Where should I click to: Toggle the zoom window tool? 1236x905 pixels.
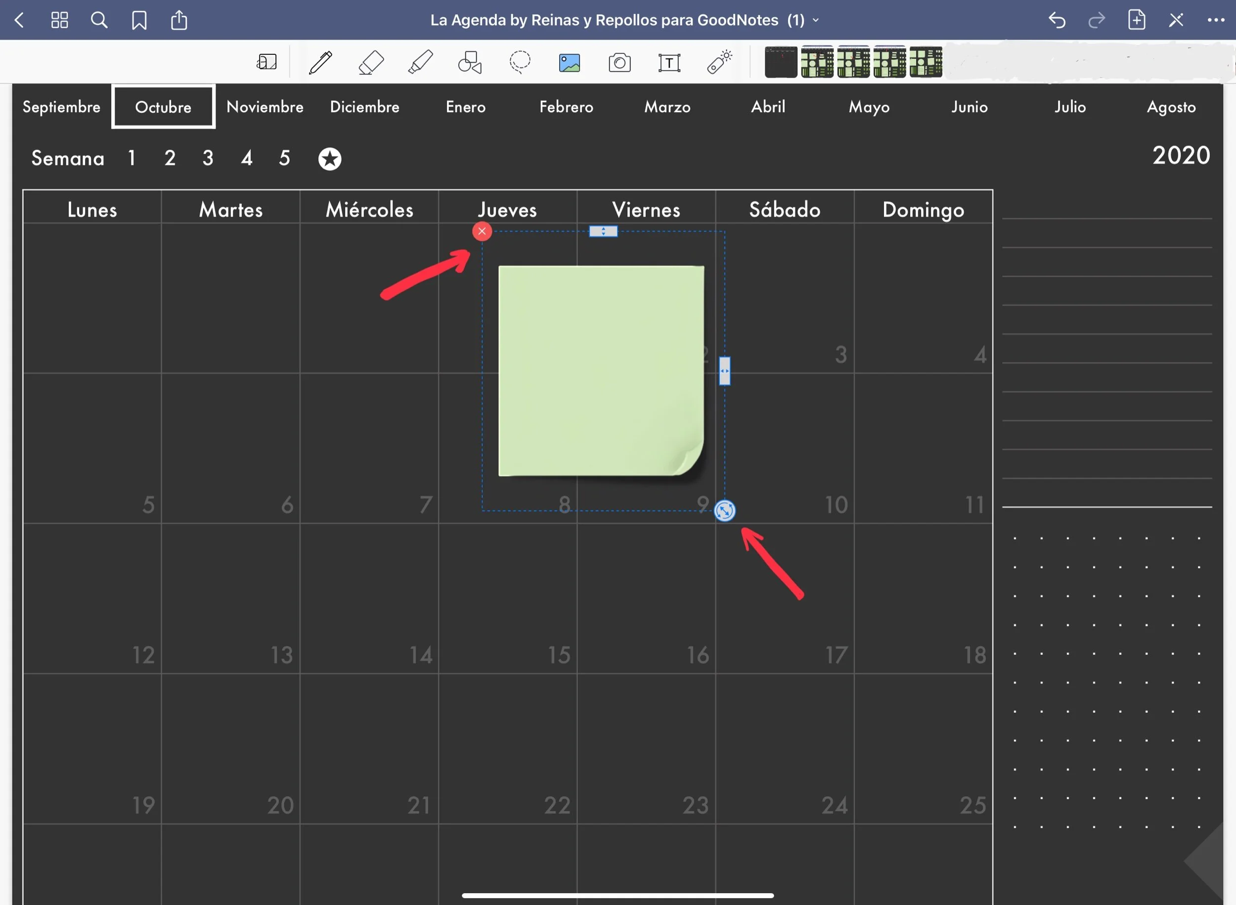[x=266, y=62]
